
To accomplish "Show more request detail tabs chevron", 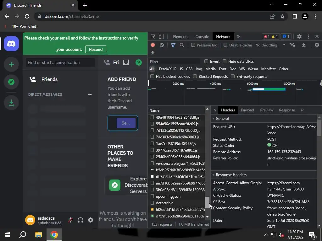I will [302, 110].
